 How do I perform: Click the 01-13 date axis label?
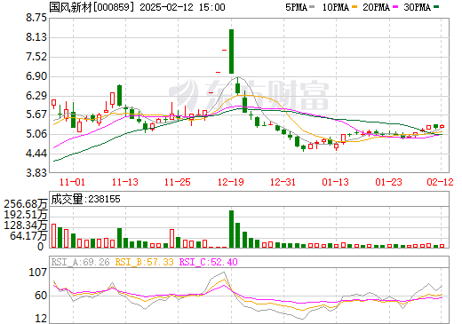click(336, 182)
